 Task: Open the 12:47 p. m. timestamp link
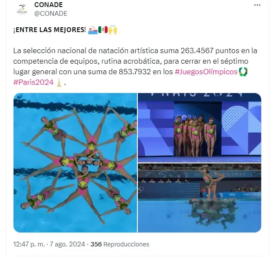pyautogui.click(x=29, y=244)
